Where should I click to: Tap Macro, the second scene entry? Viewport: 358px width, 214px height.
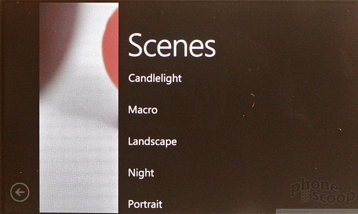click(x=143, y=110)
